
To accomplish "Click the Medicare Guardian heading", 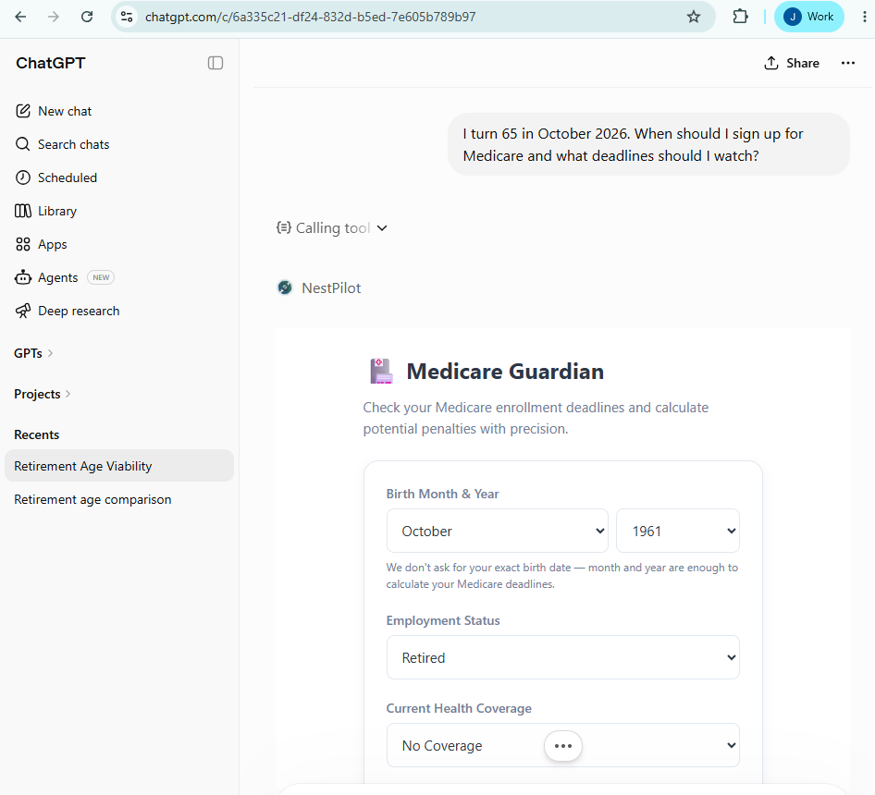I will 505,372.
